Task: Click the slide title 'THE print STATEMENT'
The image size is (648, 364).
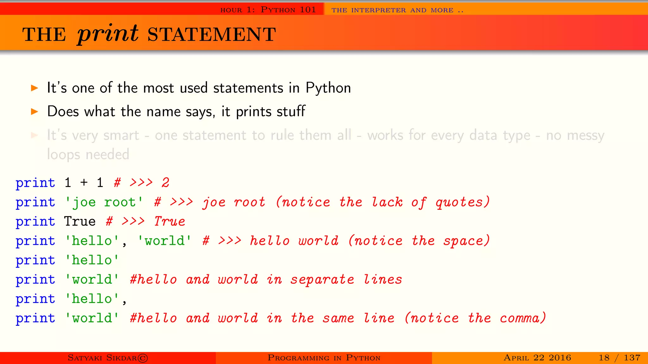Action: [x=149, y=33]
